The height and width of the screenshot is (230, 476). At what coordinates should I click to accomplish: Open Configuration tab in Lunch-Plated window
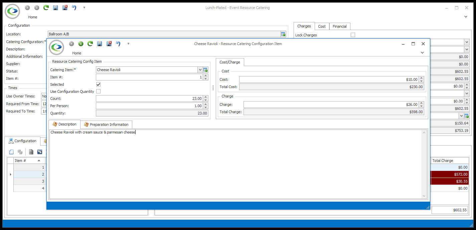pos(22,141)
